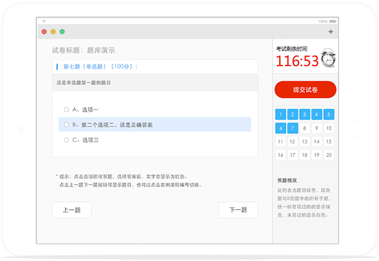Jump to question 15
The width and height of the screenshot is (379, 261).
coord(329,142)
